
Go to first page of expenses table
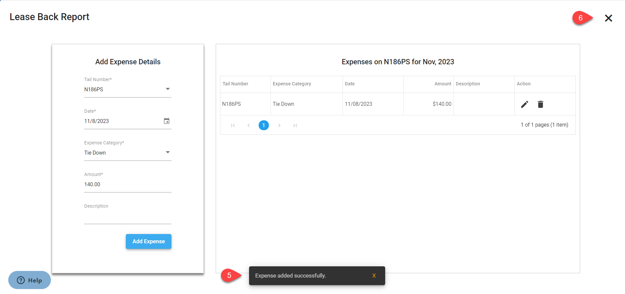pos(233,125)
